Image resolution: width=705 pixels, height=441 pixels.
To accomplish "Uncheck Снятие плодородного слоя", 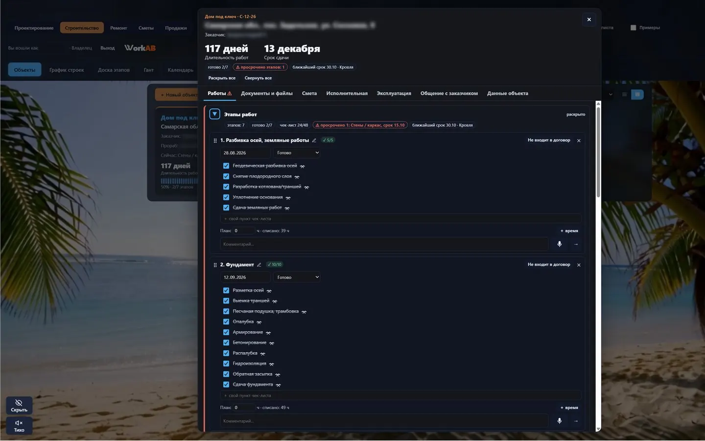I will pos(226,176).
